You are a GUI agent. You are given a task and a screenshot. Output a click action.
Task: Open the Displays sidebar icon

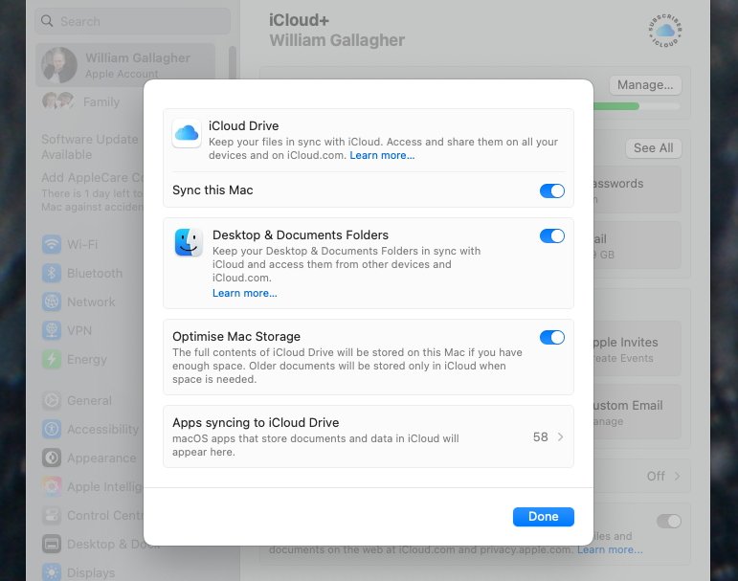click(52, 572)
